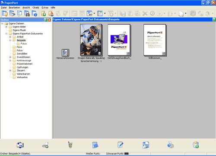Click the checklist options toolbar icon
Screen dimensions: 216x156
[100, 14]
